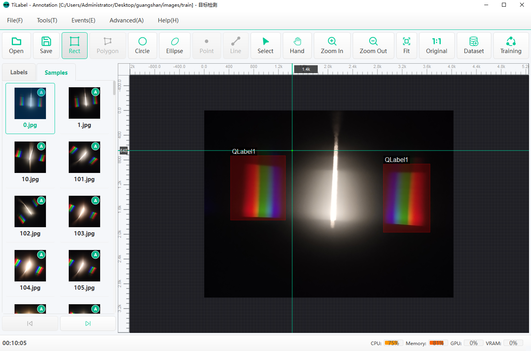View image at 1:1 Original scale
Image resolution: width=531 pixels, height=351 pixels.
[x=437, y=45]
